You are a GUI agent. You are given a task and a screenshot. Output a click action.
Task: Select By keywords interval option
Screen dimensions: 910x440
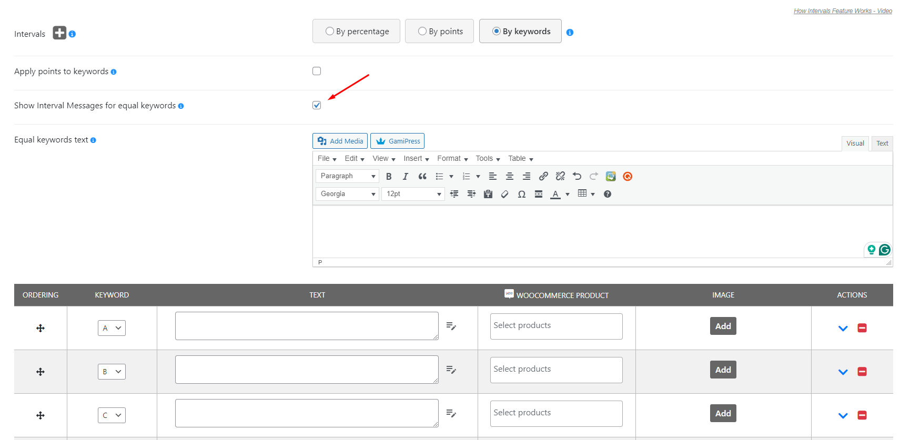(520, 31)
